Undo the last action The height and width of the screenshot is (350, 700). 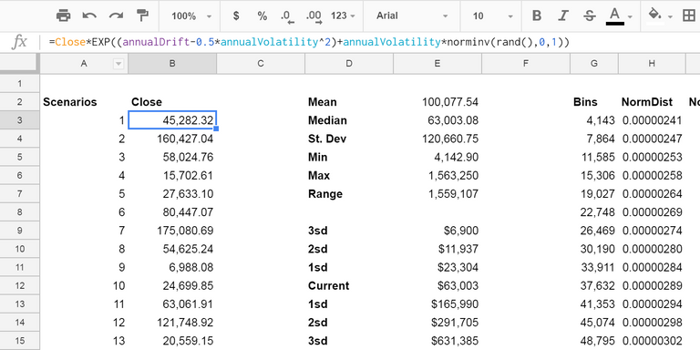coord(89,16)
